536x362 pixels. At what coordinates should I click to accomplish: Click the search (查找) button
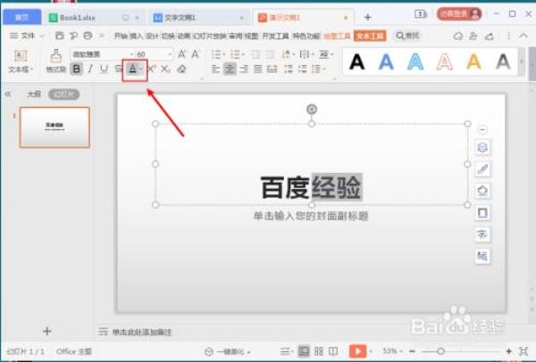tap(407, 36)
